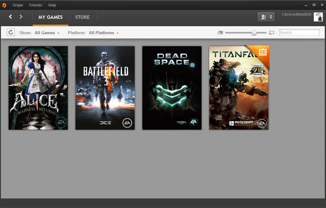Open the Origin menu
This screenshot has height=208, width=326.
tap(18, 5)
